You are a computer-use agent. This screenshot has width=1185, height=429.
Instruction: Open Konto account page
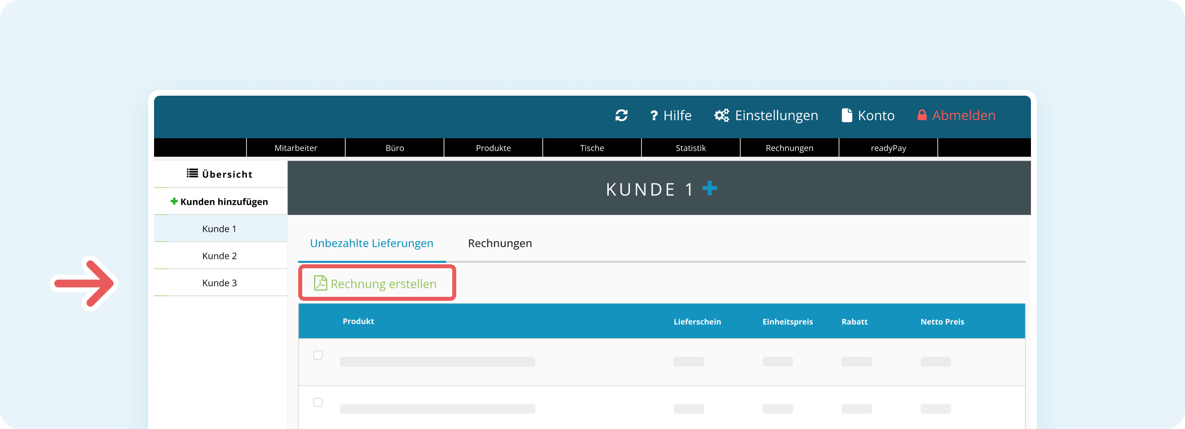[868, 115]
